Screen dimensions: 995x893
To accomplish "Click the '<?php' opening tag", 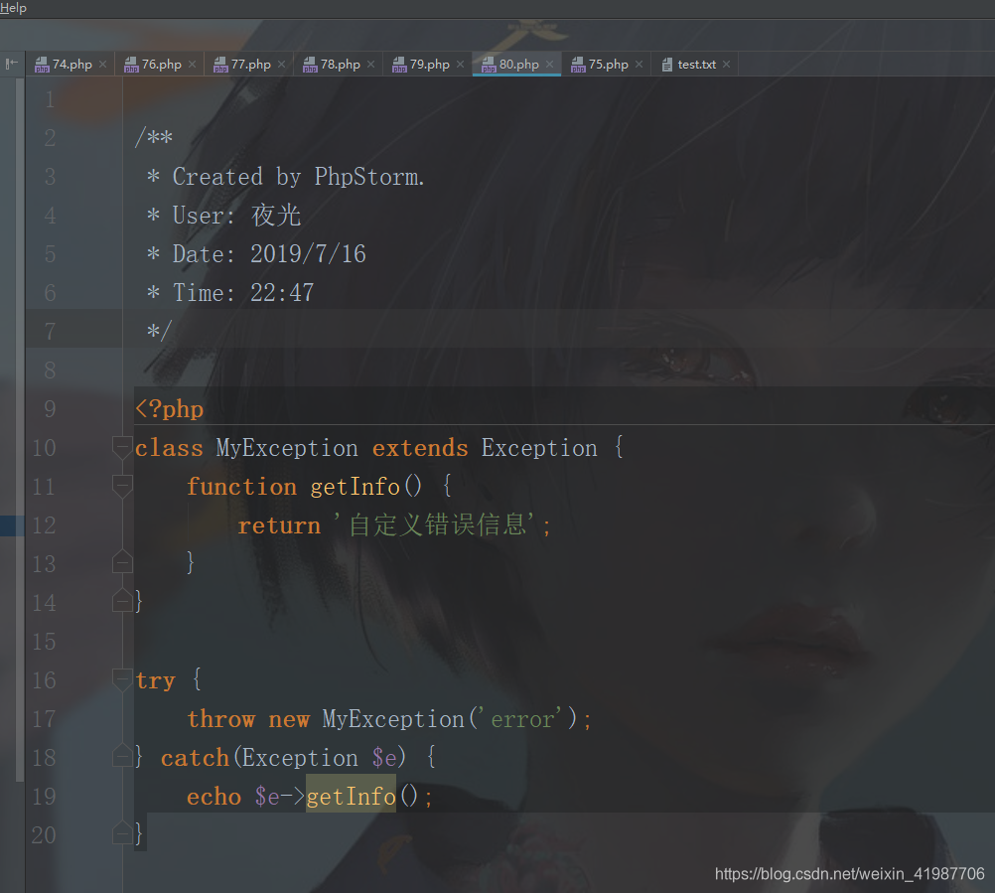I will click(x=170, y=409).
